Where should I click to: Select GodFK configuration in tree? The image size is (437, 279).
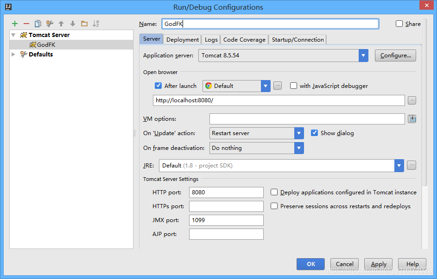pos(71,44)
